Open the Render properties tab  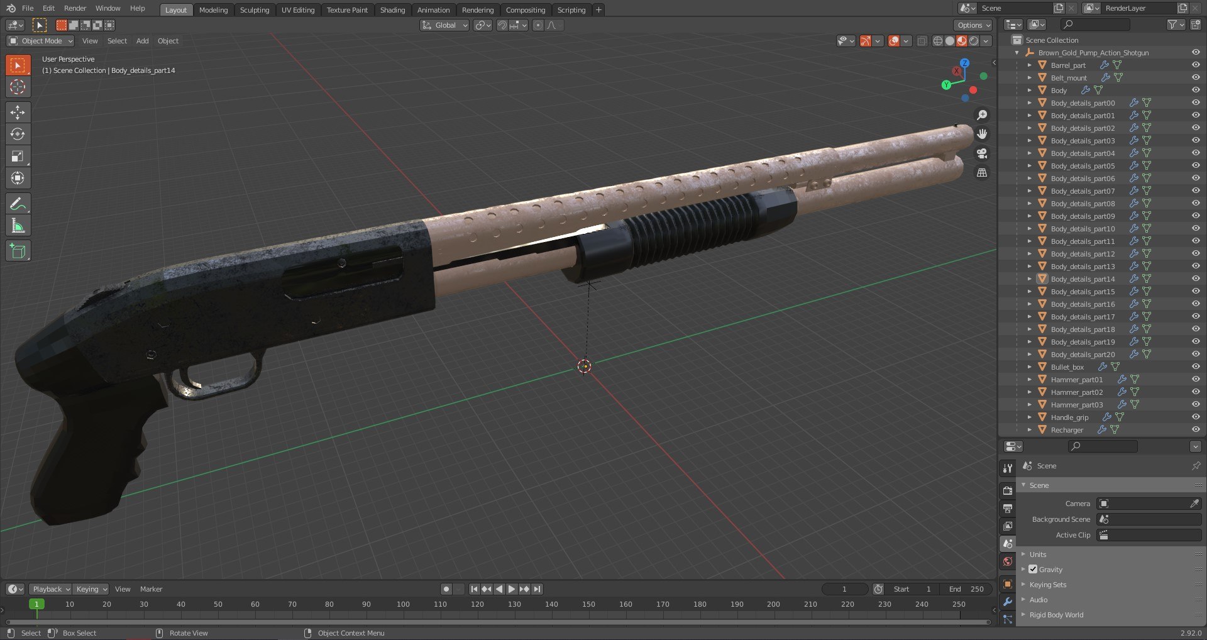pos(1008,490)
